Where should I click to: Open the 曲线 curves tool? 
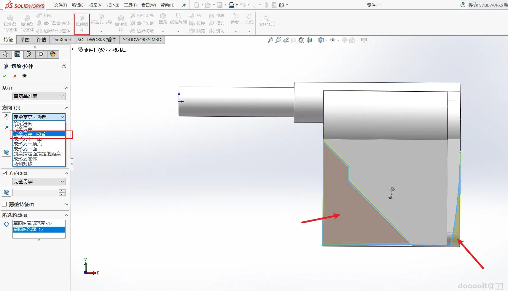pos(249,18)
